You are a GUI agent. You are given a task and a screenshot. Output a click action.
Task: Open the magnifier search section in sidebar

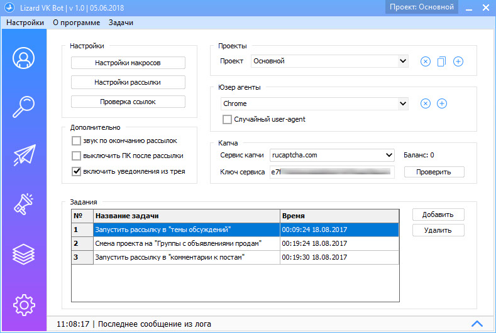[23, 107]
